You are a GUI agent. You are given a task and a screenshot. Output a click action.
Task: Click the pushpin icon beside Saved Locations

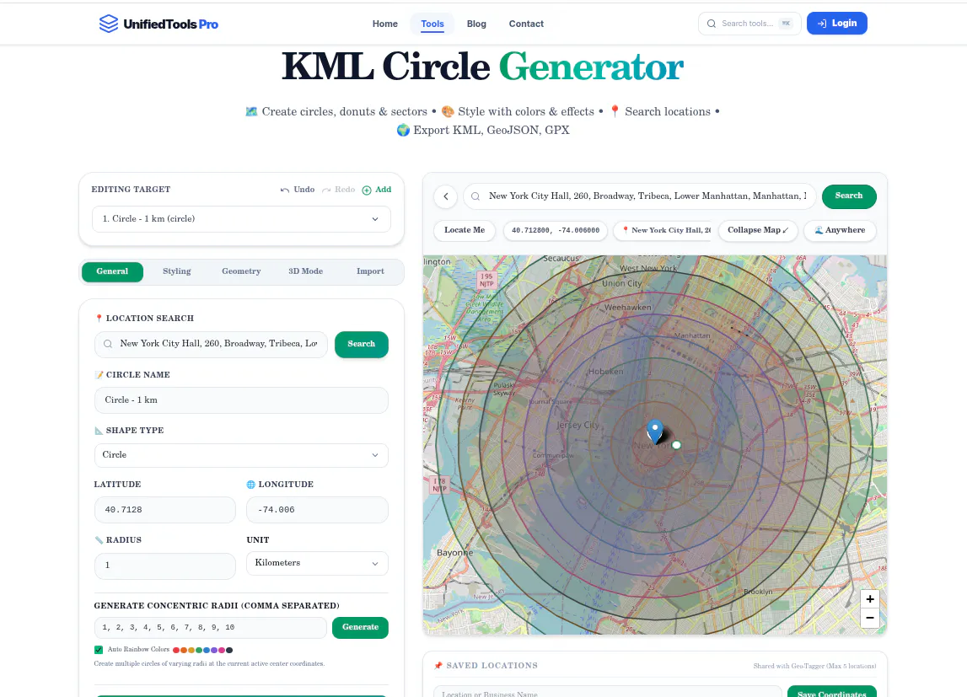[x=438, y=666]
